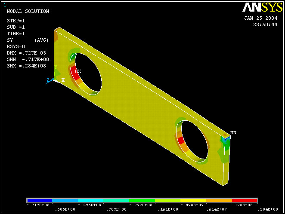
Task: Click the SUB =1 label
Action: point(15,27)
